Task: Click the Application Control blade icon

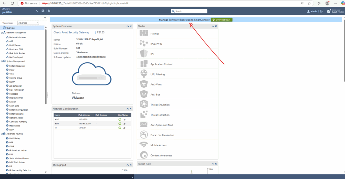Action: 144,64
